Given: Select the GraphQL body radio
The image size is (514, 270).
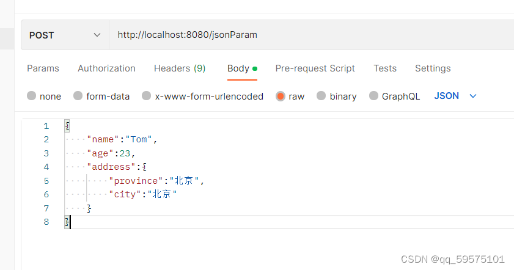Looking at the screenshot, I should pyautogui.click(x=373, y=96).
